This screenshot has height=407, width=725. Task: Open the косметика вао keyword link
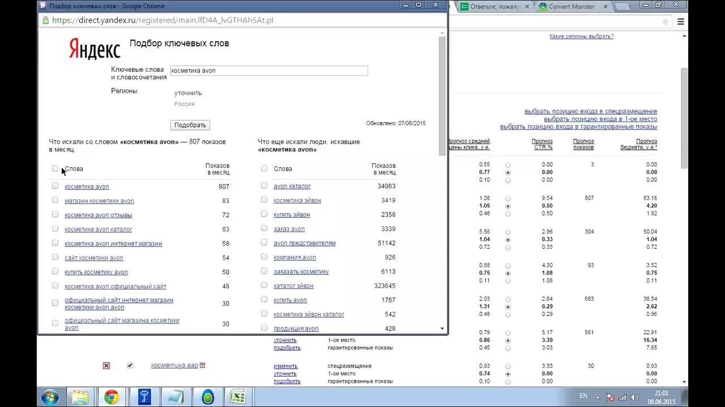[x=174, y=365]
